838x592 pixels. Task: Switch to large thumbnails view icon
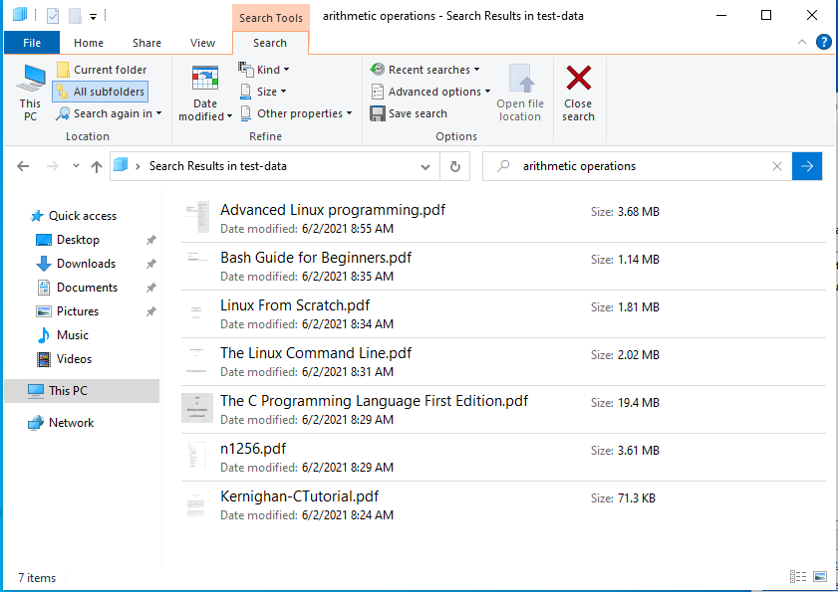(820, 576)
